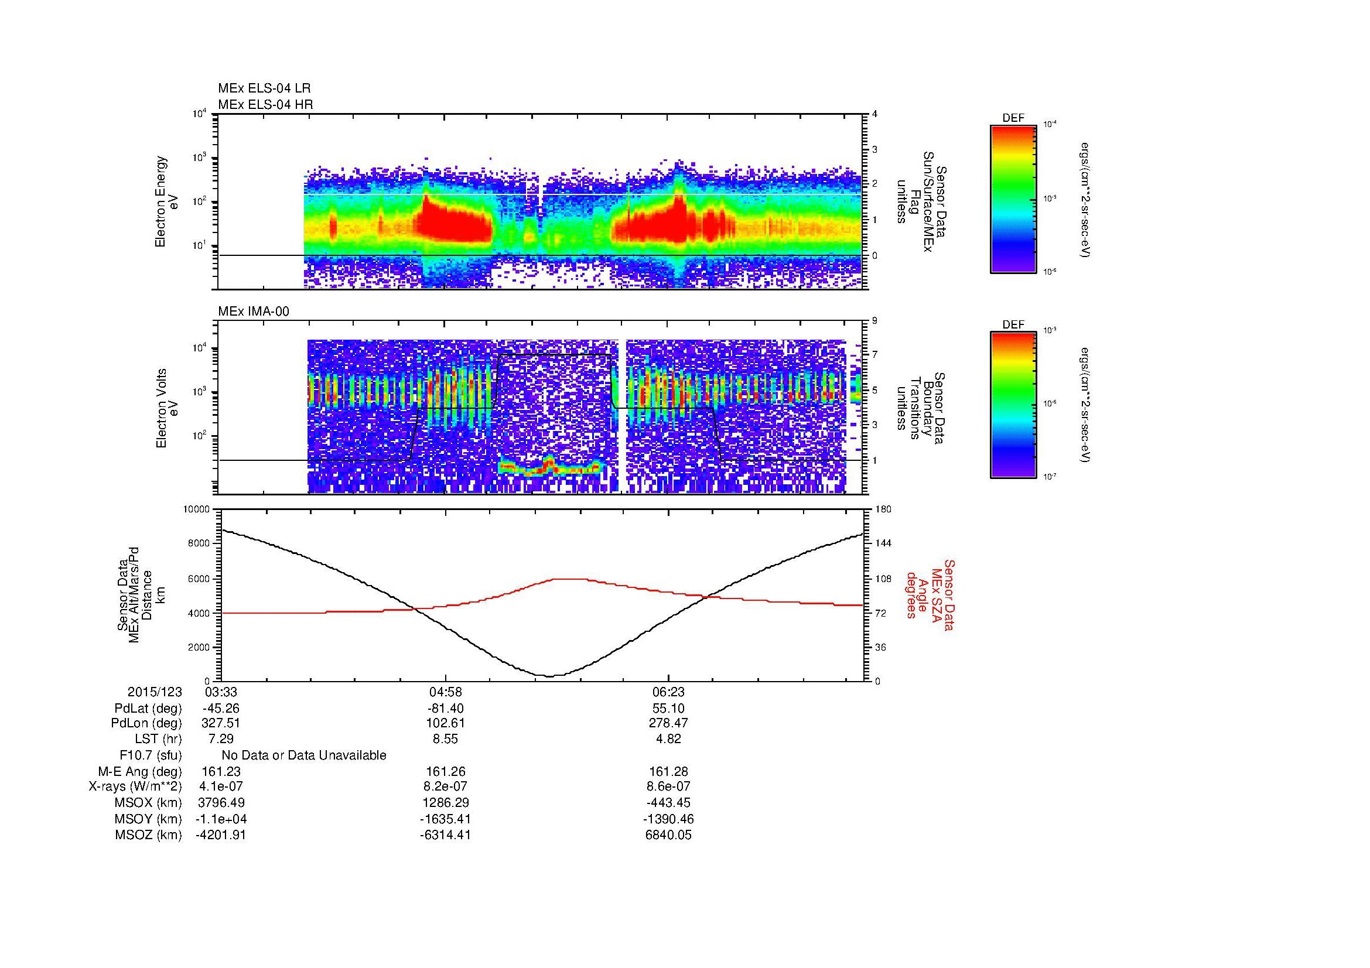1370x968 pixels.
Task: Click the 'M-E Ang (deg)' row label
Action: [140, 772]
